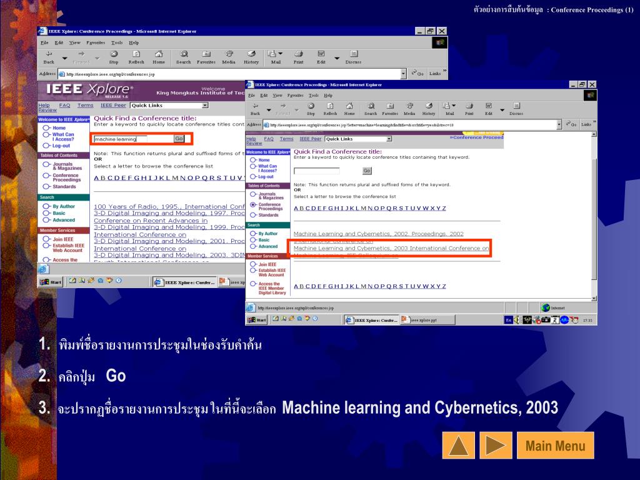The image size is (640, 480).
Task: Click the Start button on the front taskbar
Action: (x=257, y=320)
